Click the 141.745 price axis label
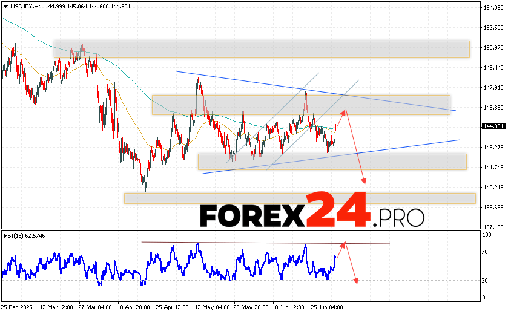Viewport: 508px width, 314px height. click(x=493, y=168)
